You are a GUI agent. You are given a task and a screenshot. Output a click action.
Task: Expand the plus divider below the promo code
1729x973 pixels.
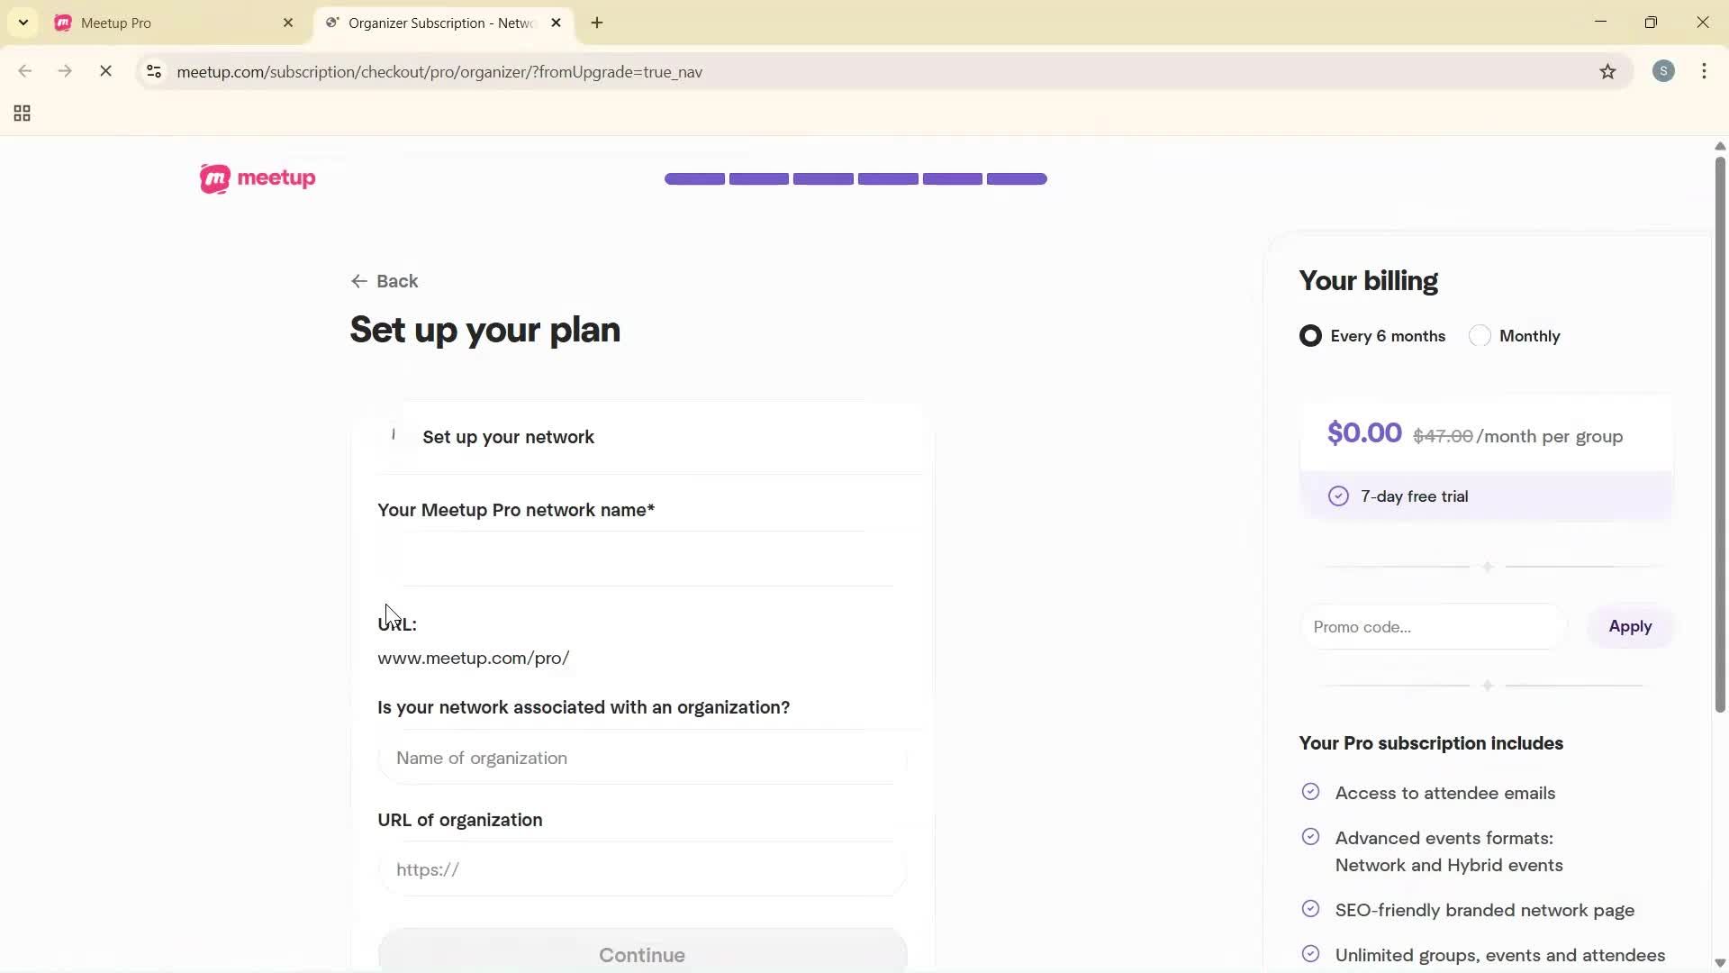click(x=1488, y=685)
